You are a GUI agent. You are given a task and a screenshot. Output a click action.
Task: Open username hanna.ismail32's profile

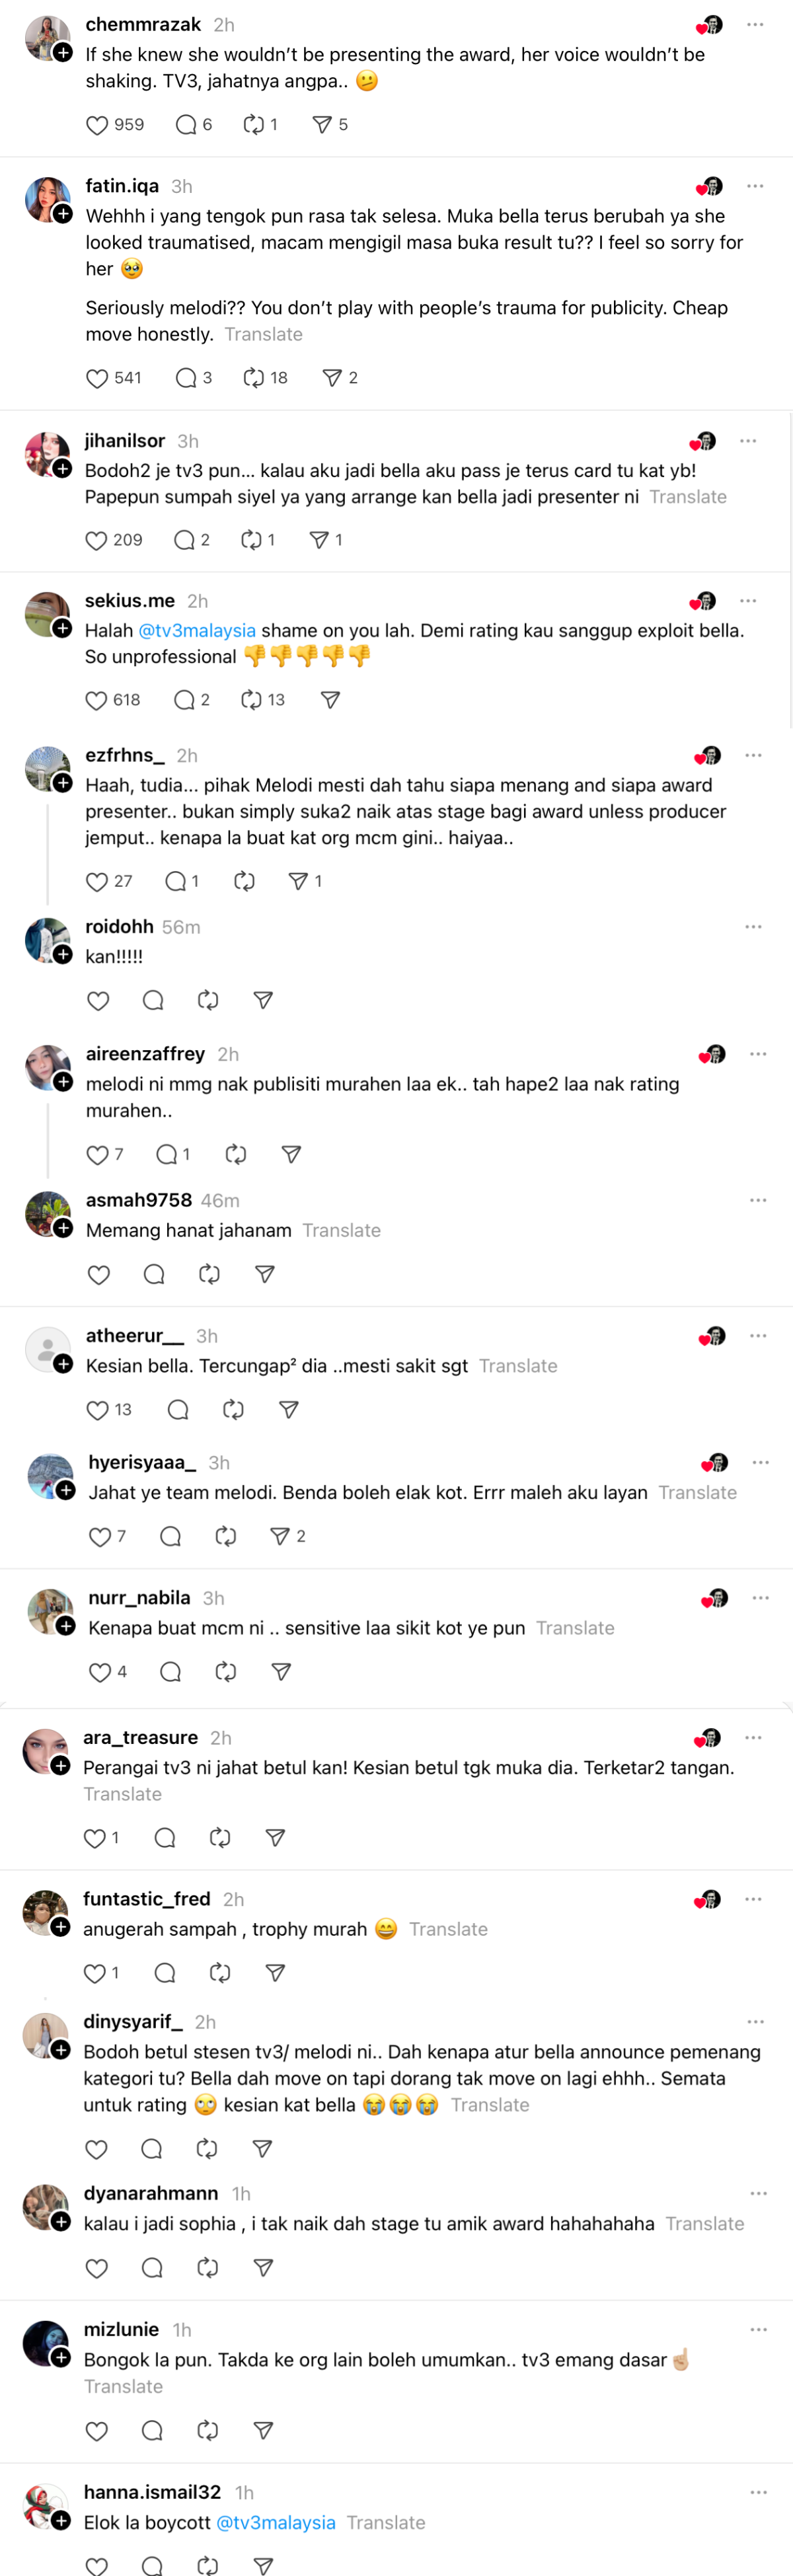point(152,2492)
